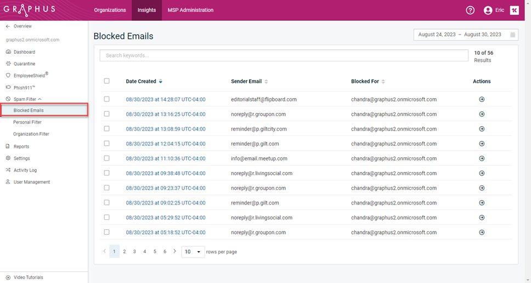Click the User Management person icon
531x283 pixels.
point(8,182)
